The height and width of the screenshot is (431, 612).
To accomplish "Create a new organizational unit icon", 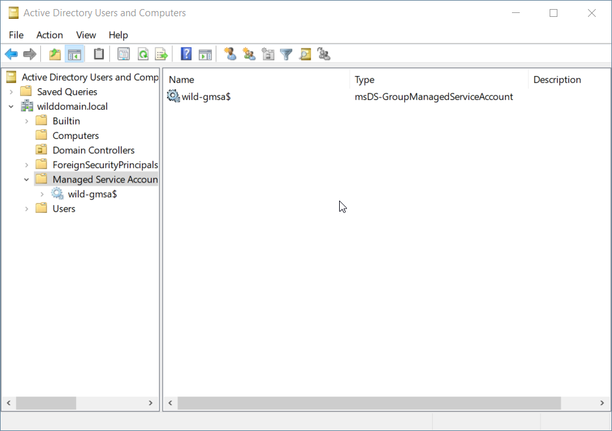I will (268, 55).
